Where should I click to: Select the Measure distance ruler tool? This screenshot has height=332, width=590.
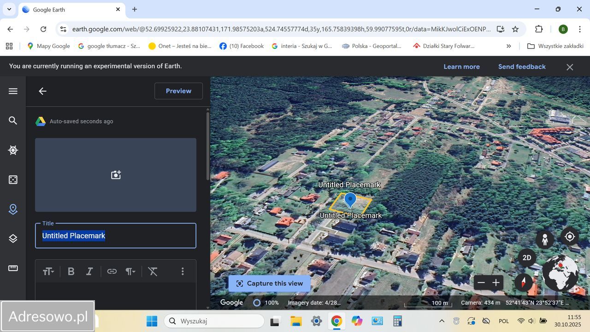pos(13,268)
